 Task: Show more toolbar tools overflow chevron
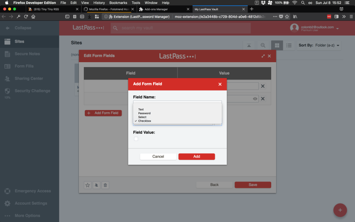tap(344, 16)
